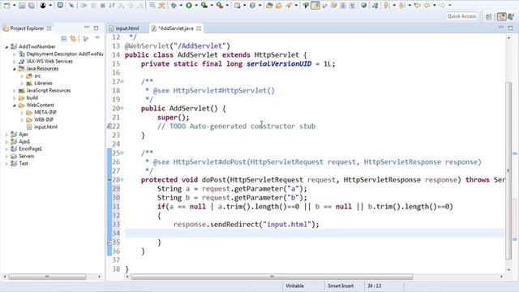Screen dimensions: 519x292
Task: Click the Writable status bar entry
Action: coord(294,286)
